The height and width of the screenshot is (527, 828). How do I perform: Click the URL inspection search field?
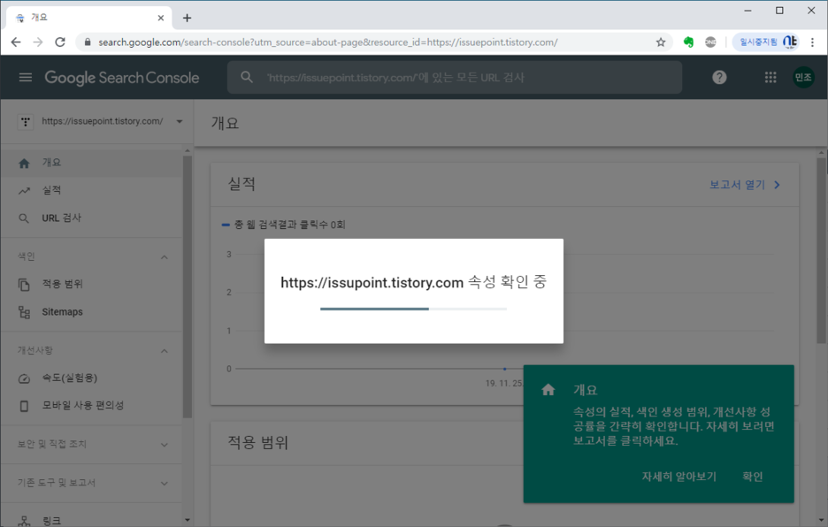pyautogui.click(x=454, y=77)
